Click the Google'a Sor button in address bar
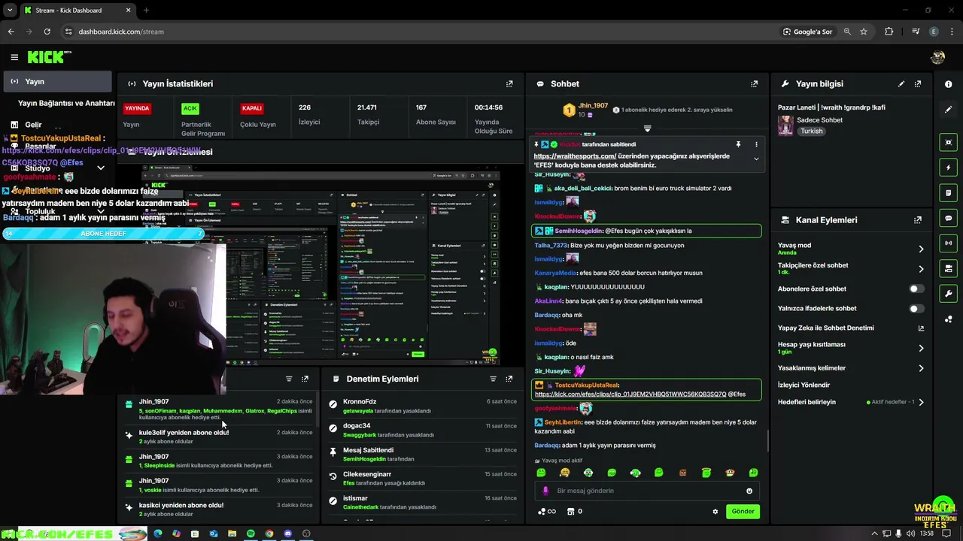The height and width of the screenshot is (541, 963). (807, 32)
